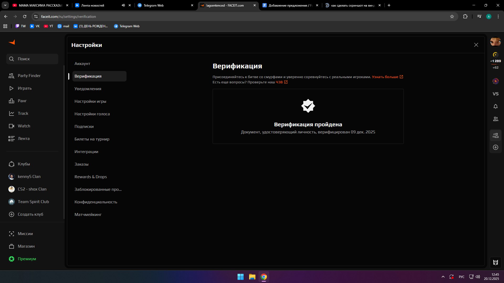This screenshot has height=283, width=504.
Task: Open Chrome browser extensions menu
Action: (465, 17)
